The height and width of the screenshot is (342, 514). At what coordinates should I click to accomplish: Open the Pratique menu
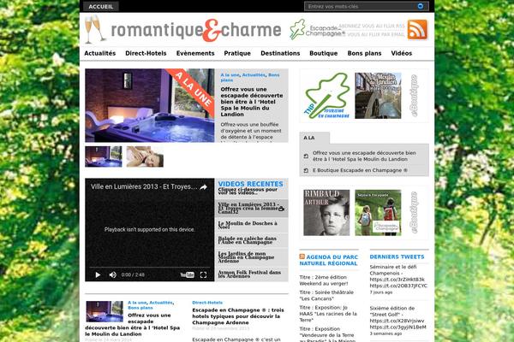237,53
